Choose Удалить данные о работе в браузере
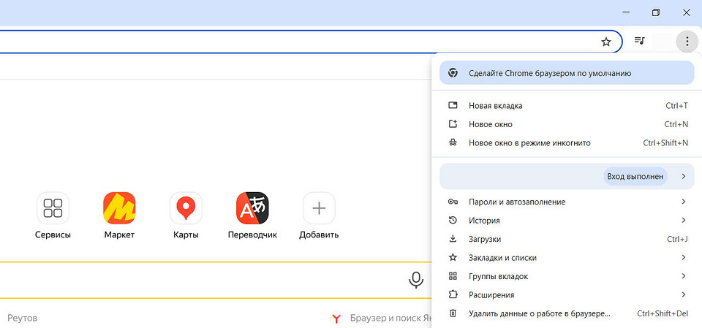Image resolution: width=702 pixels, height=328 pixels. coord(567,313)
